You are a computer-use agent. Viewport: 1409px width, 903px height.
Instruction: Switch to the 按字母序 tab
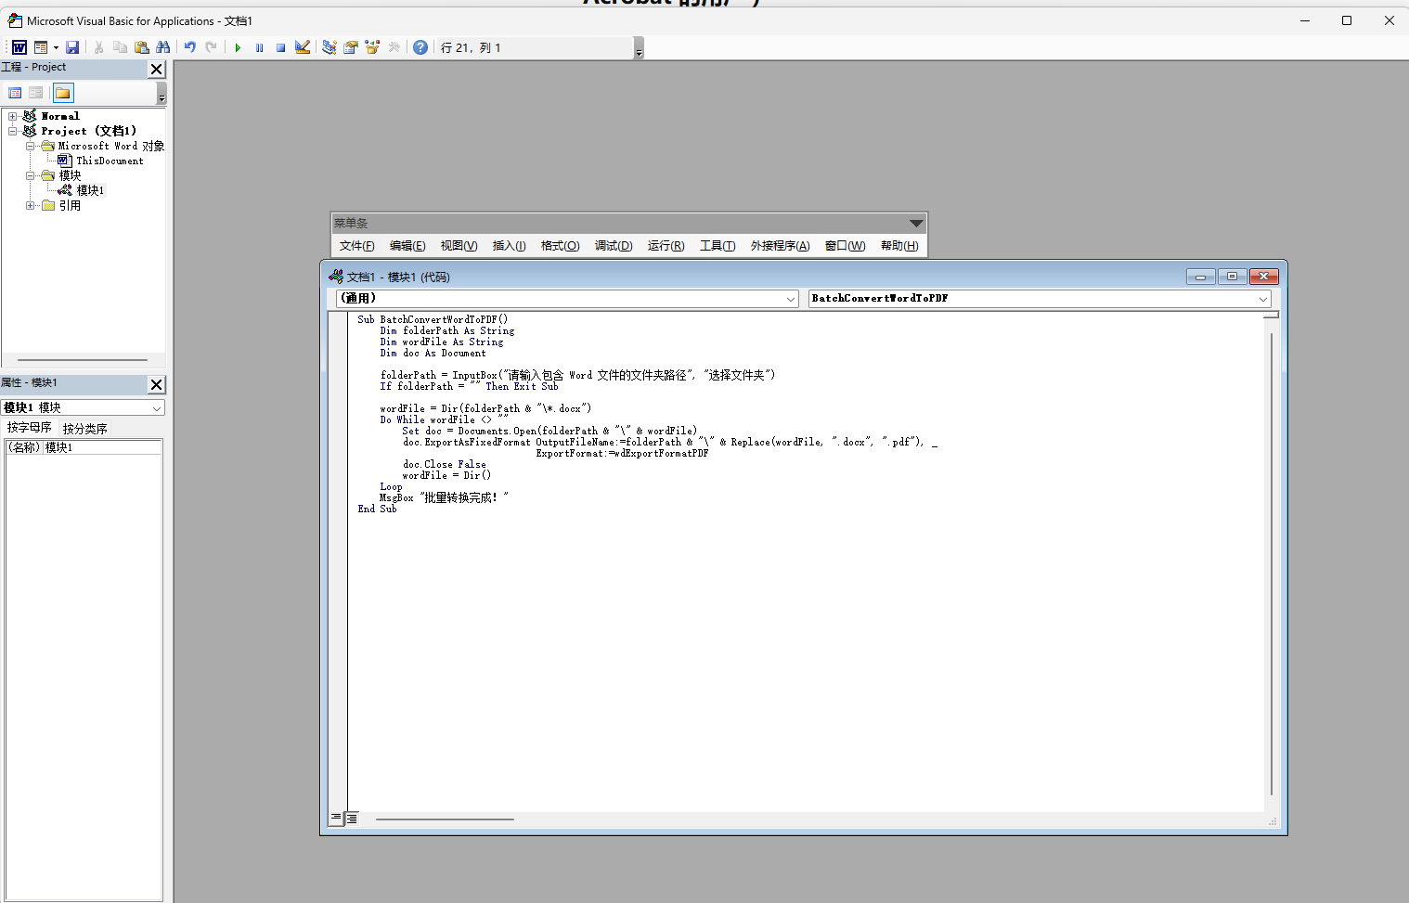tap(30, 428)
